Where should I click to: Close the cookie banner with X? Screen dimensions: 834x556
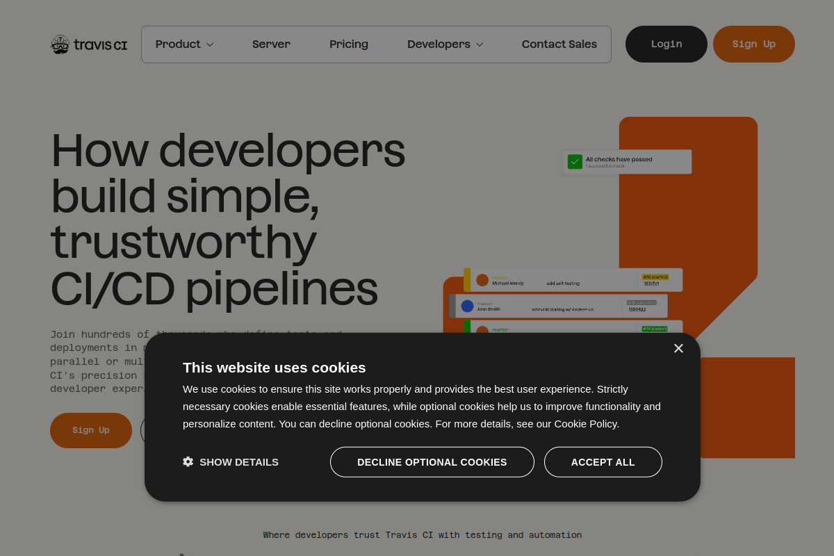point(678,348)
